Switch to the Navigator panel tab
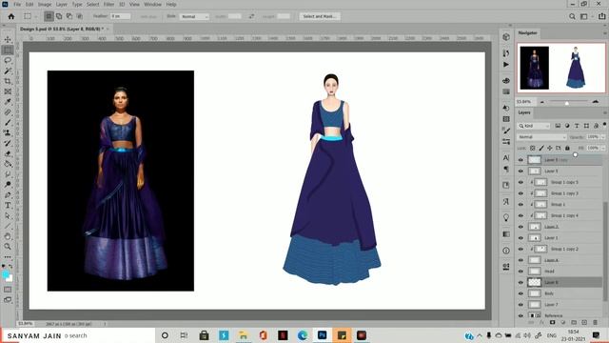 pos(527,33)
